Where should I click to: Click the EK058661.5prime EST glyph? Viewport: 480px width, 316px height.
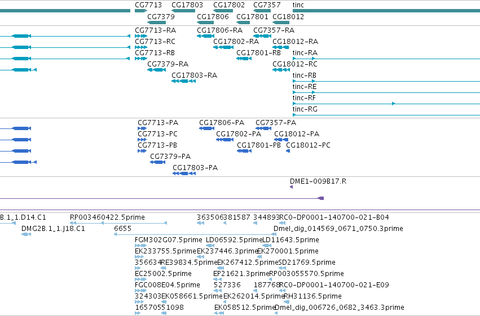[164, 302]
